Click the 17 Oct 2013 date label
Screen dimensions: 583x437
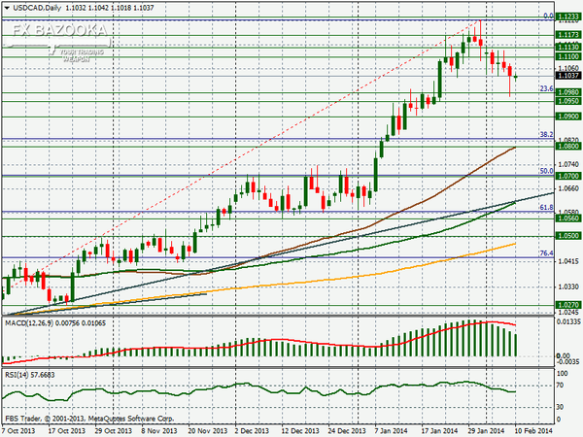click(x=67, y=431)
